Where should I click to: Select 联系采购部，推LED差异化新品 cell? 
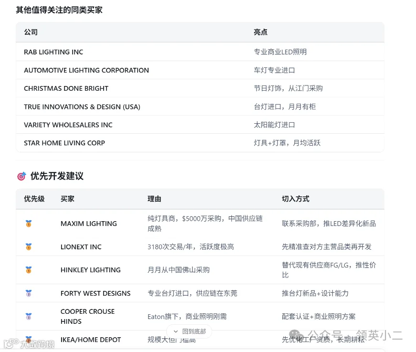click(329, 224)
